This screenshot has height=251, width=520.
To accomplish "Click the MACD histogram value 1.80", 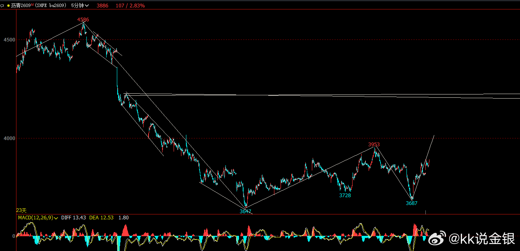I will 123,218.
